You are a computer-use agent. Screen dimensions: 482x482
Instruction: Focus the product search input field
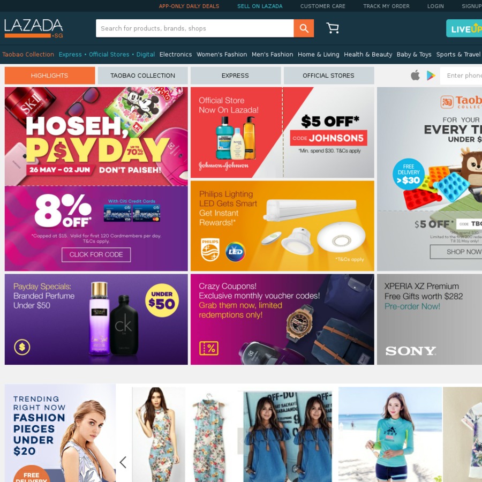tap(194, 28)
